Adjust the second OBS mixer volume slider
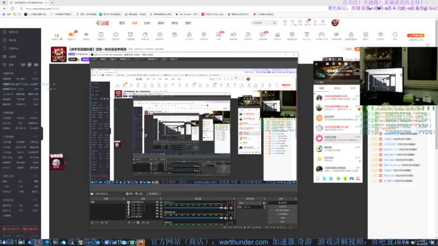 click(194, 218)
